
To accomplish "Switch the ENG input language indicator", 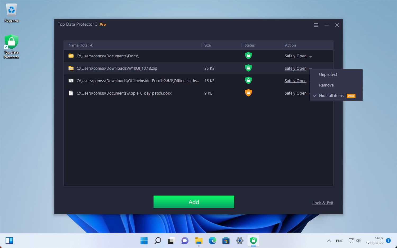I will tap(340, 241).
